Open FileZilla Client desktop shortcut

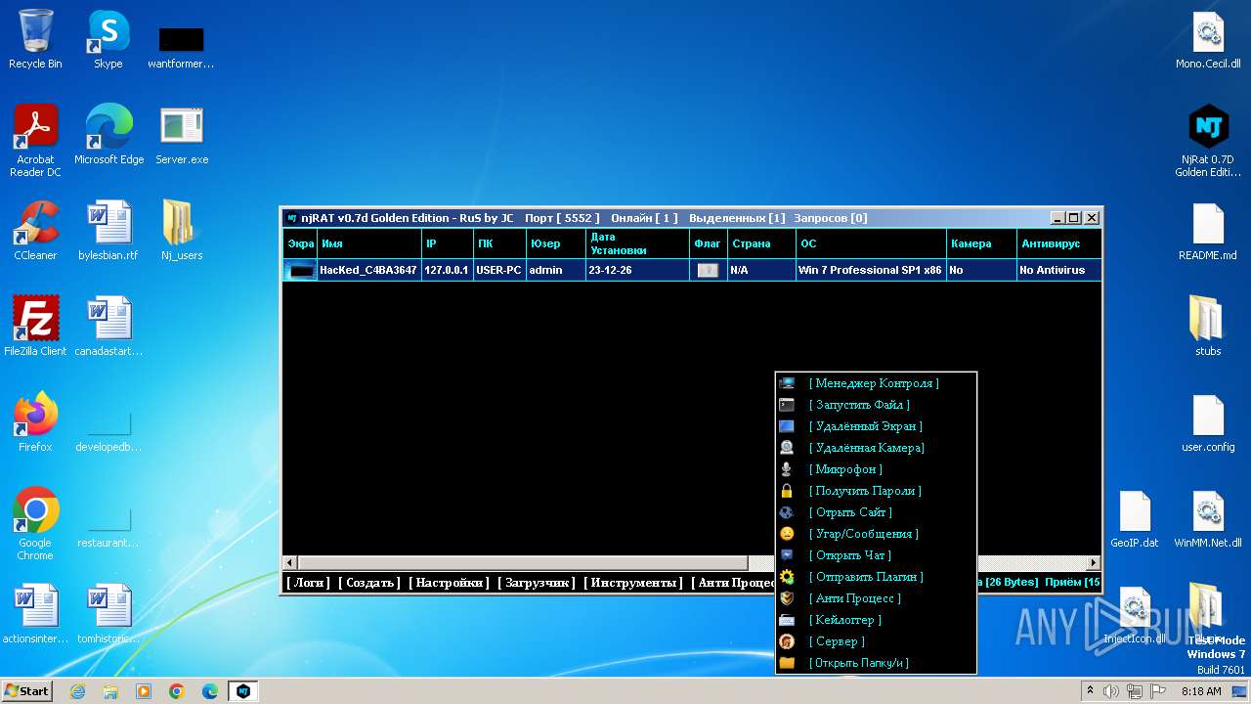[x=35, y=326]
